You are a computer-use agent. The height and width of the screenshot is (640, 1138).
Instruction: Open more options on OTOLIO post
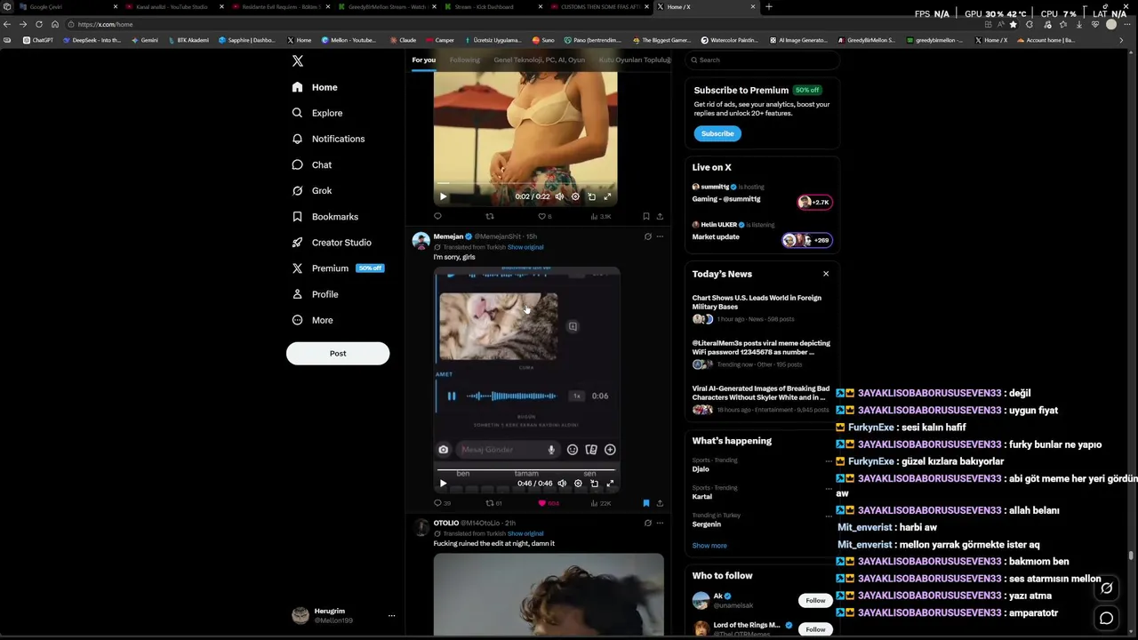tap(660, 523)
